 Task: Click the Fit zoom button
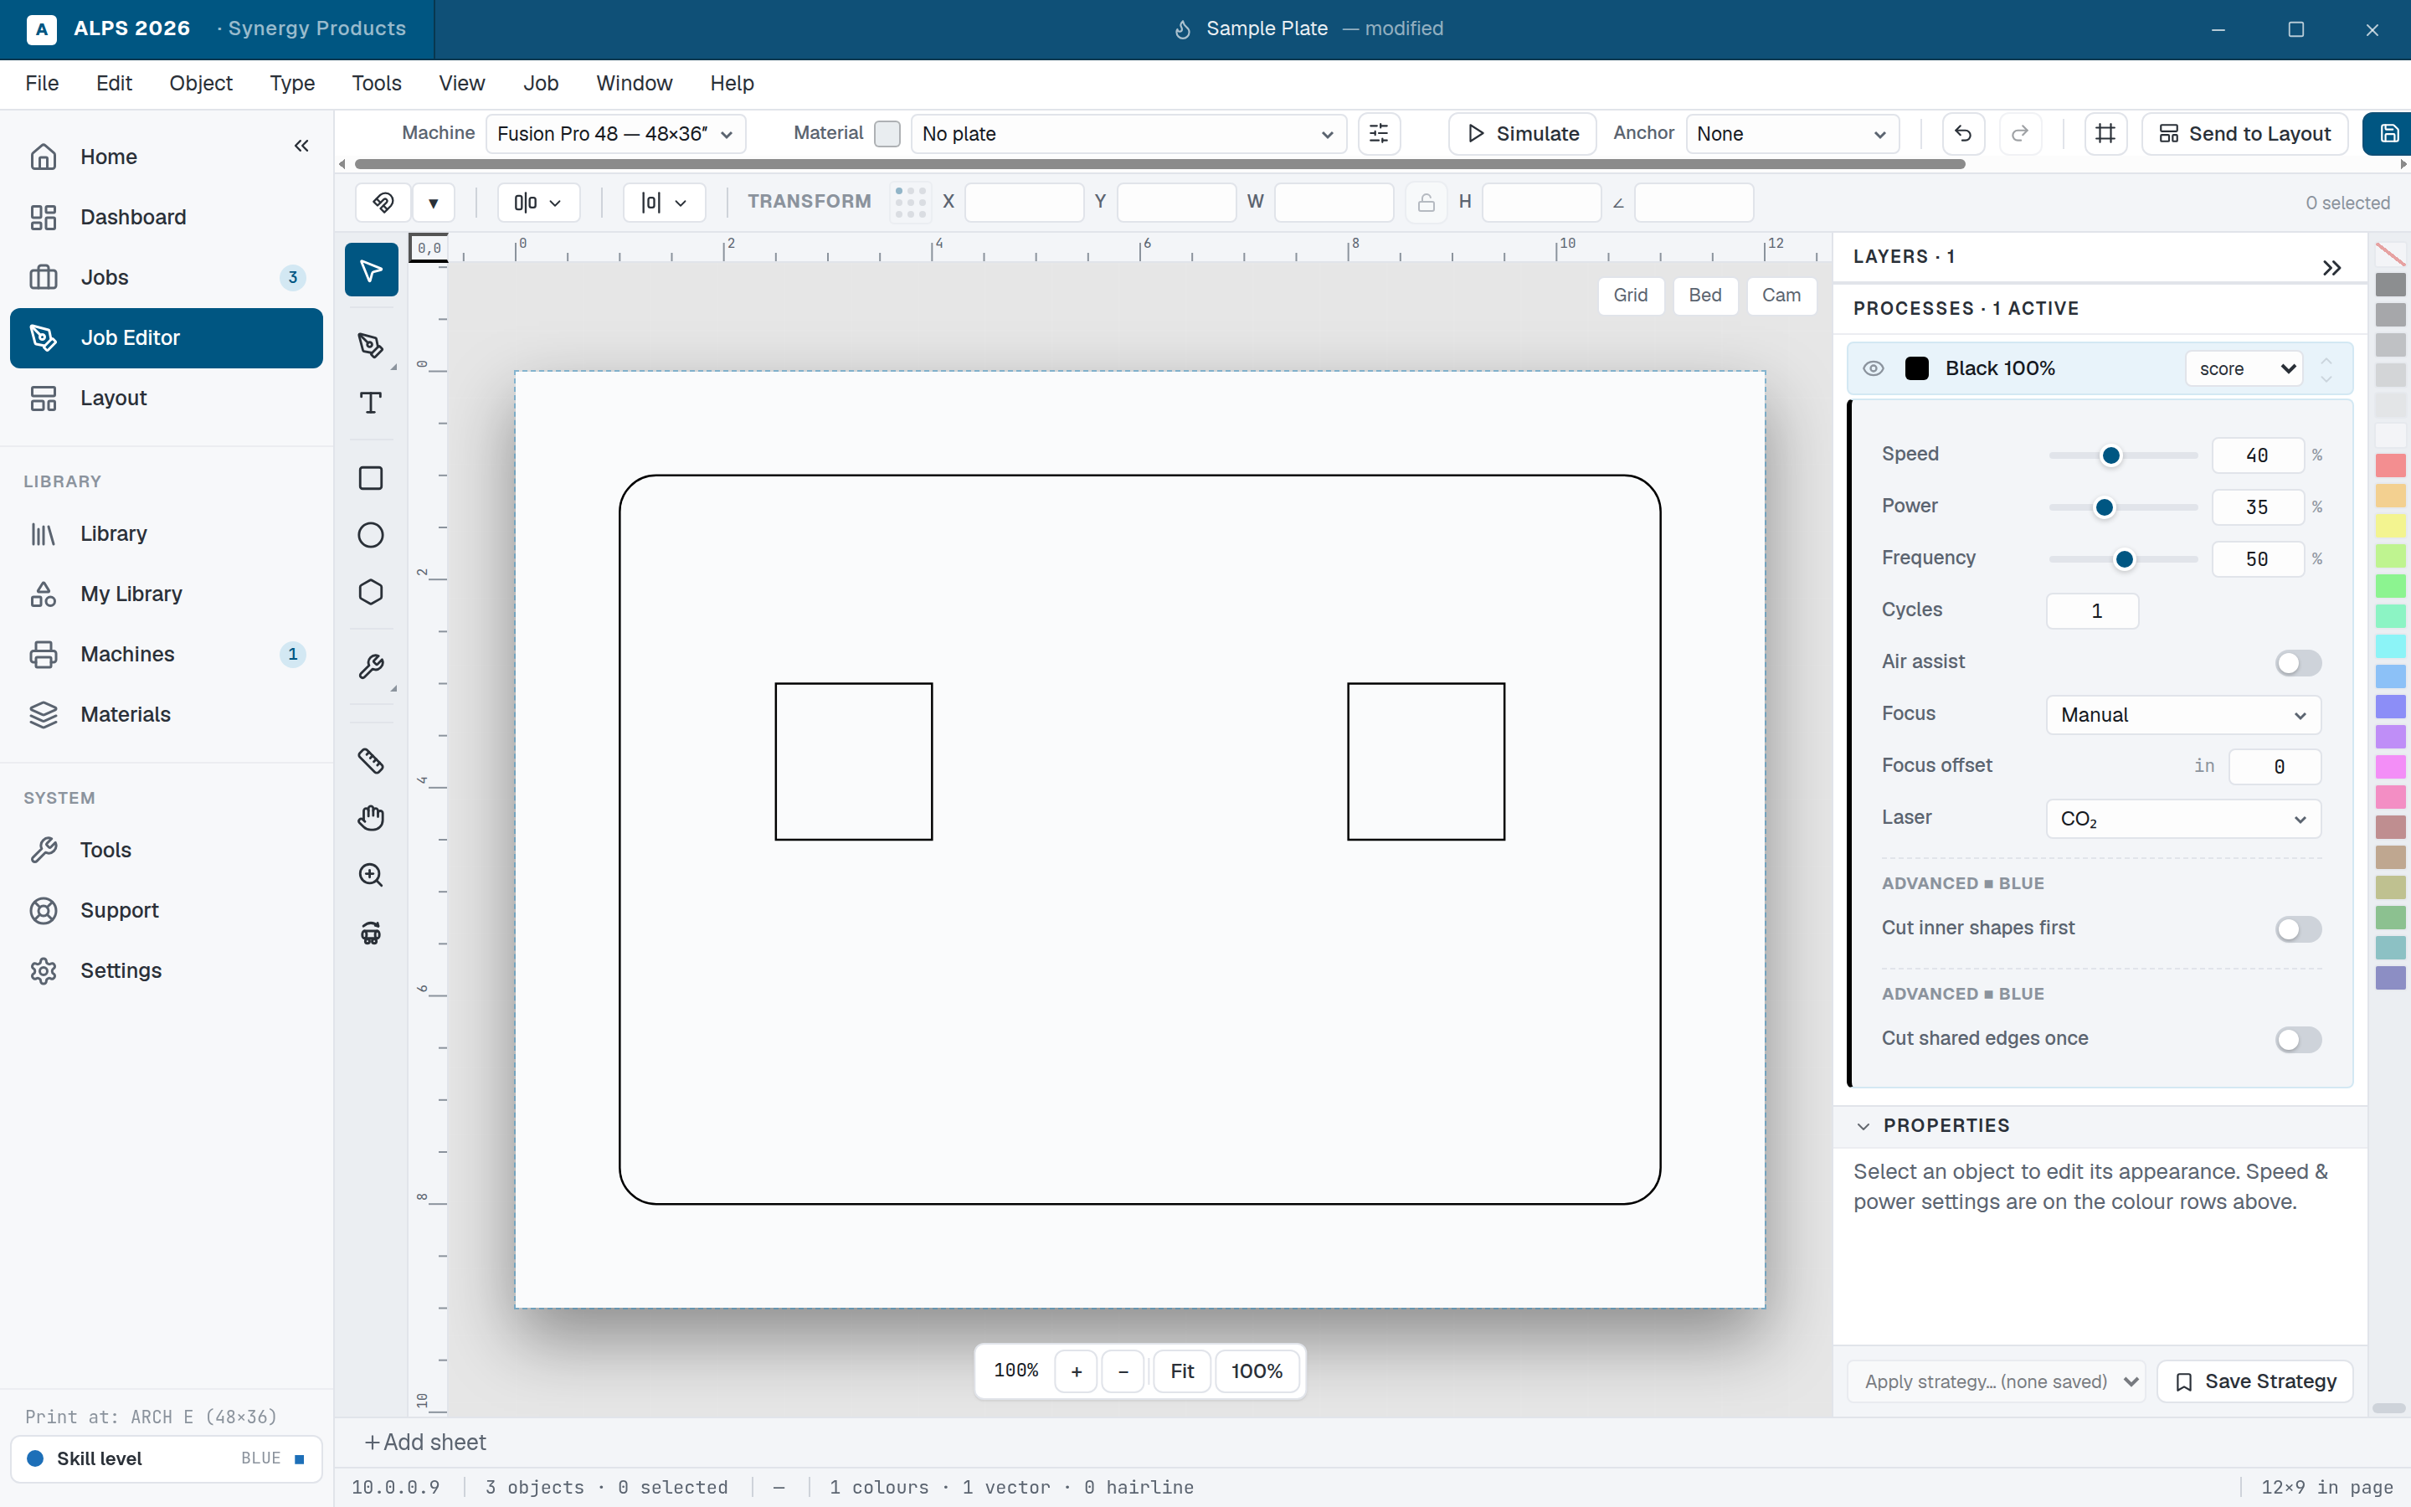(1181, 1371)
